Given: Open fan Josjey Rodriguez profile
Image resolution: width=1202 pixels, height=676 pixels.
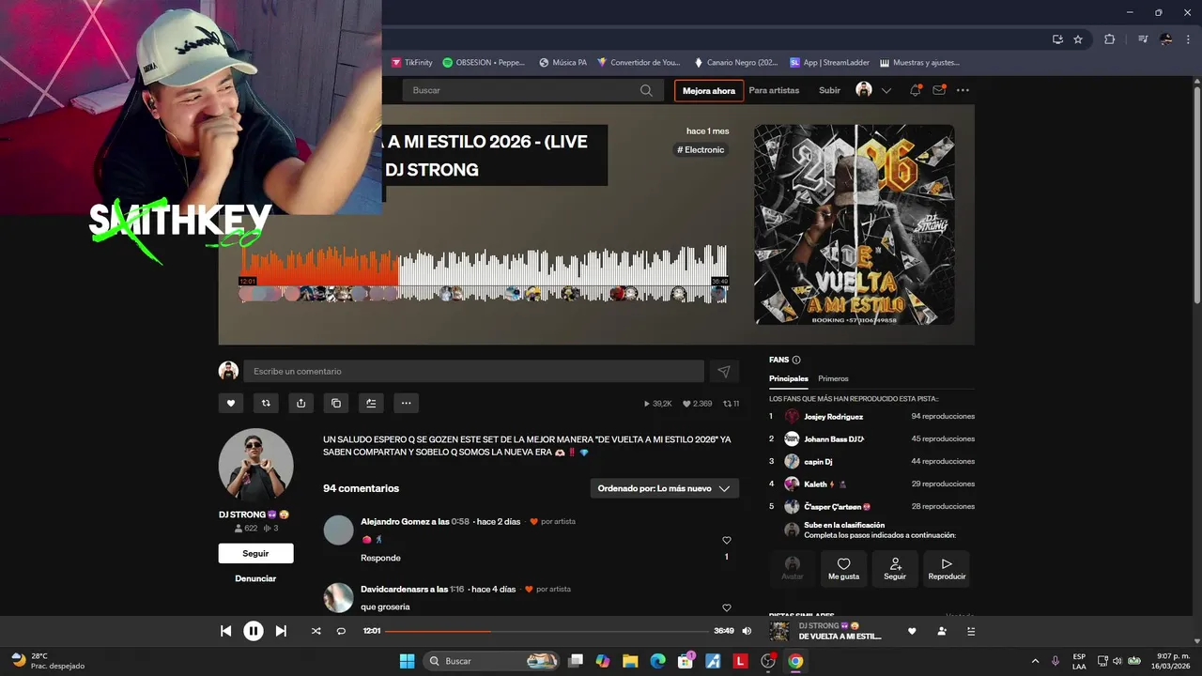Looking at the screenshot, I should 833,416.
